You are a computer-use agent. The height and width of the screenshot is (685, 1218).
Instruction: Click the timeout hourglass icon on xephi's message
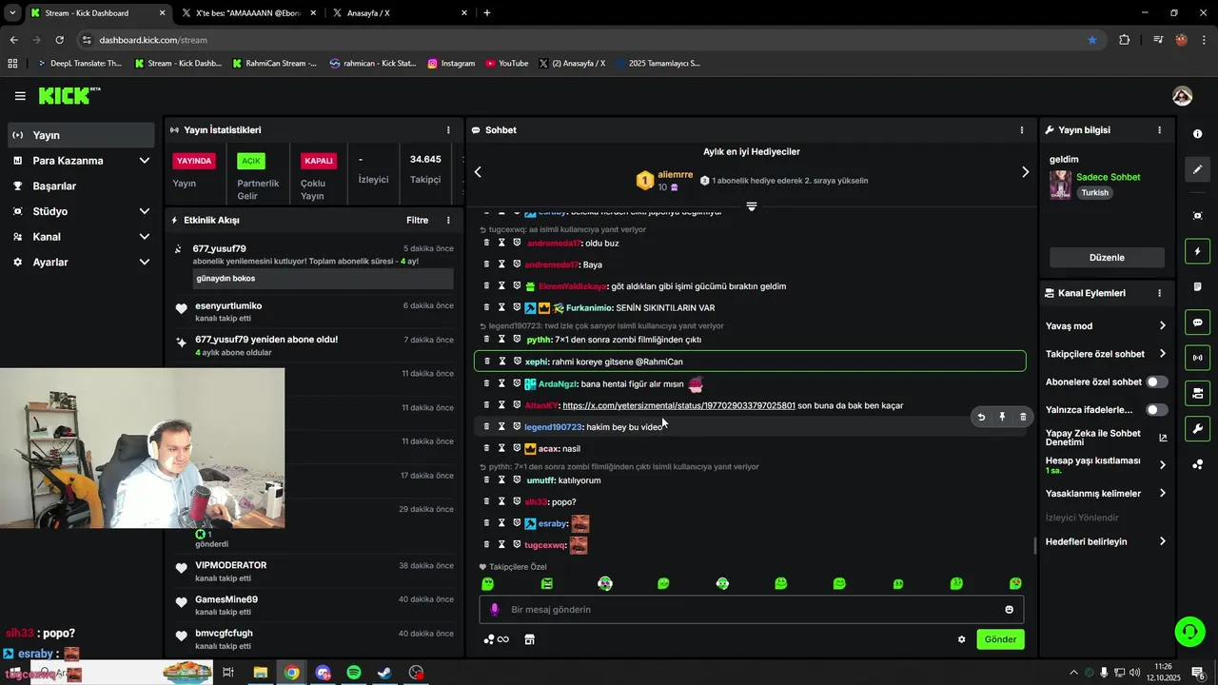[x=502, y=362]
